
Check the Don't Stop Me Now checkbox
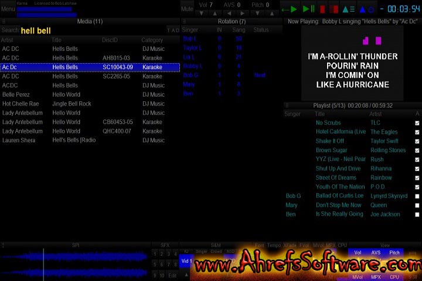[x=417, y=205]
